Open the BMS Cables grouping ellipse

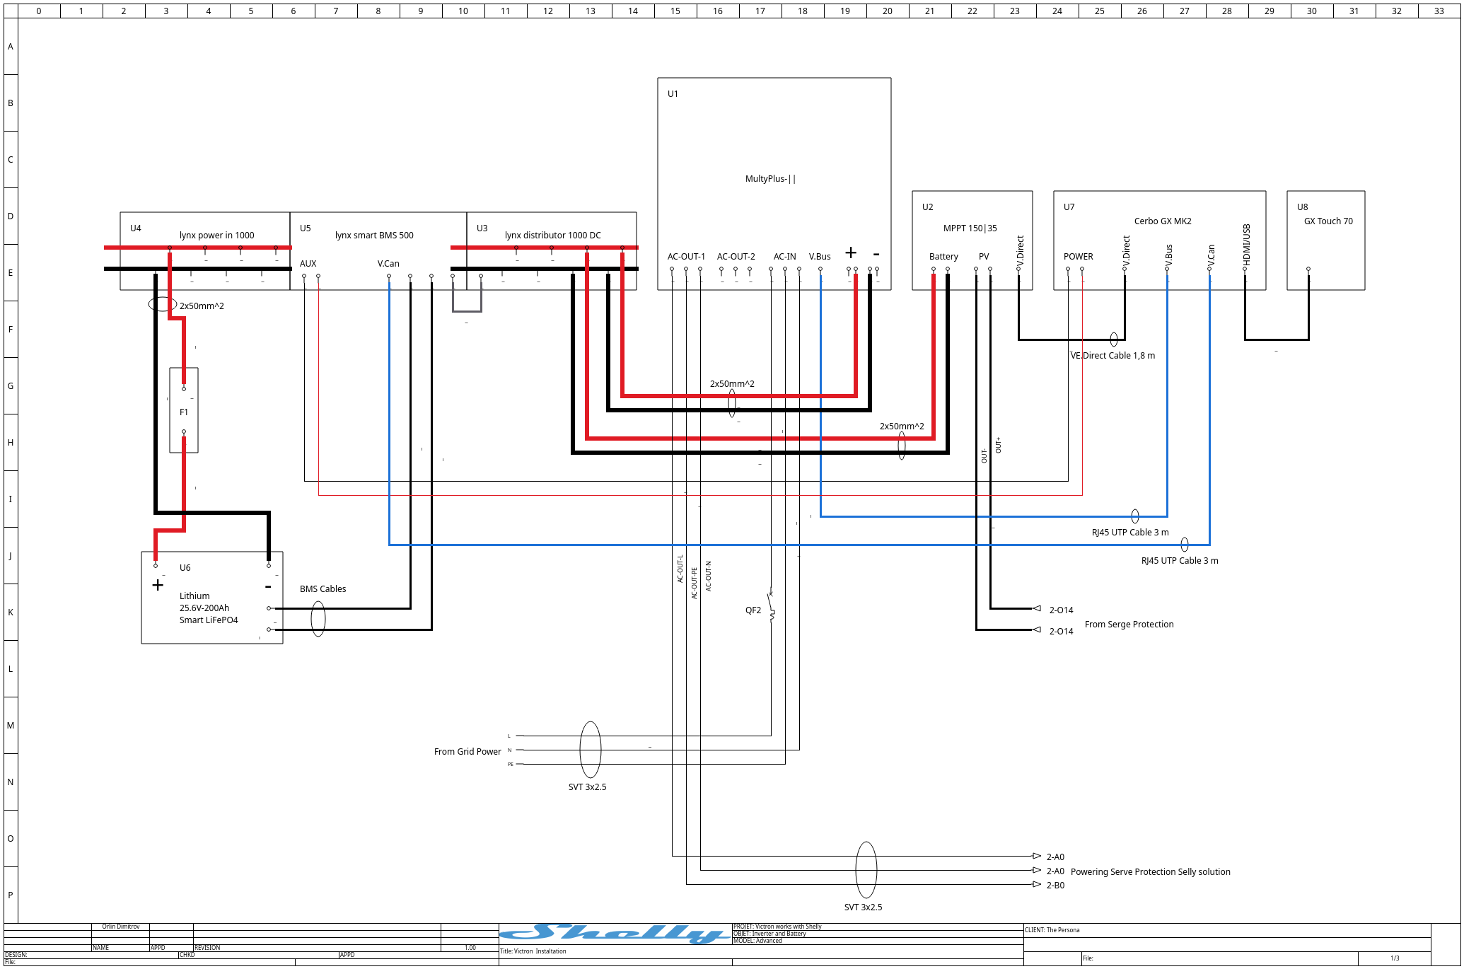pos(318,617)
